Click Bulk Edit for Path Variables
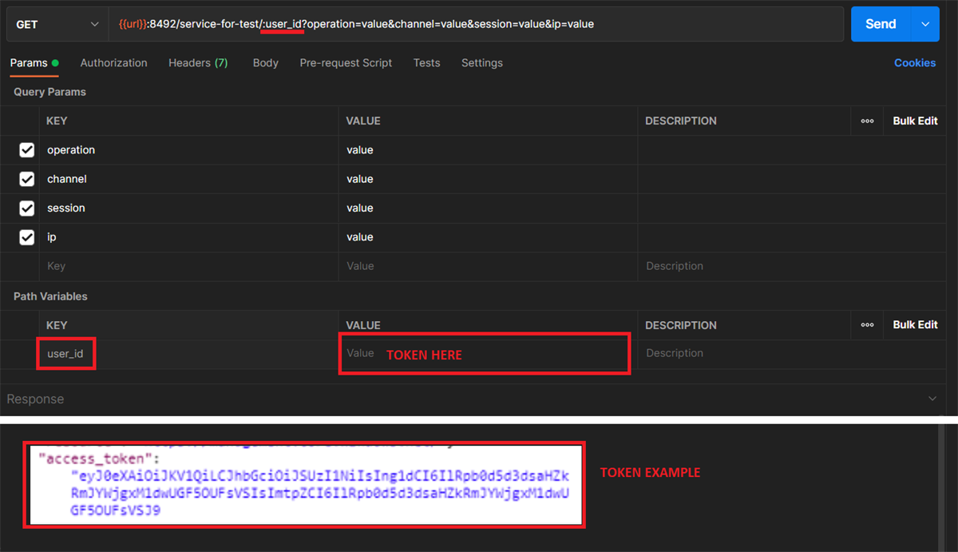This screenshot has width=958, height=552. pos(914,325)
